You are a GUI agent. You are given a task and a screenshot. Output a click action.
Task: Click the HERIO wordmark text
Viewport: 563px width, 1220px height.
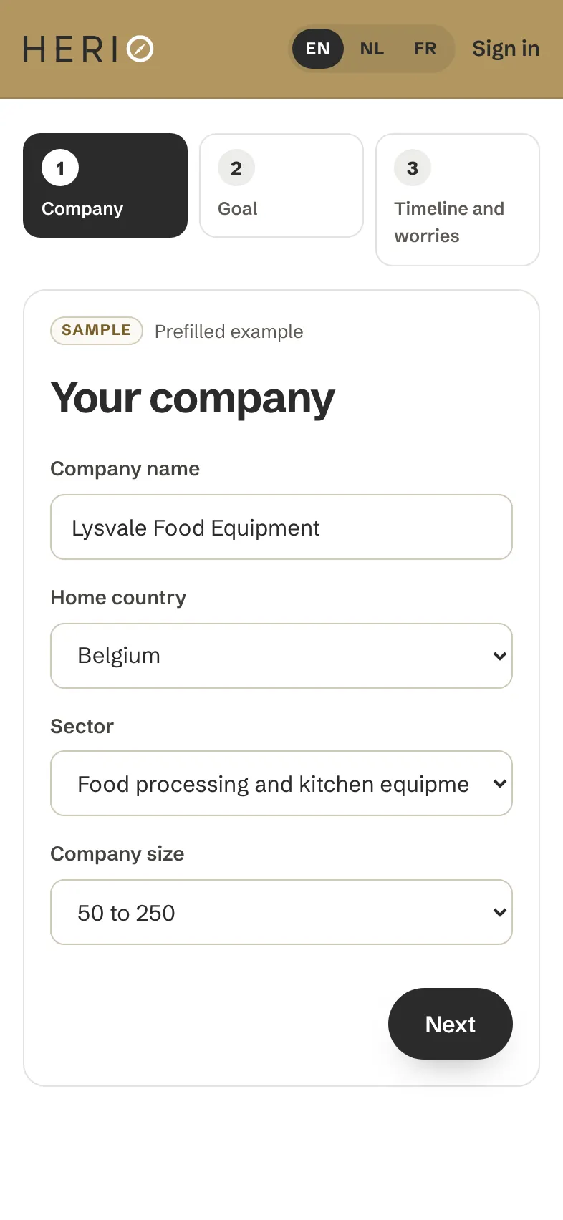pyautogui.click(x=70, y=49)
